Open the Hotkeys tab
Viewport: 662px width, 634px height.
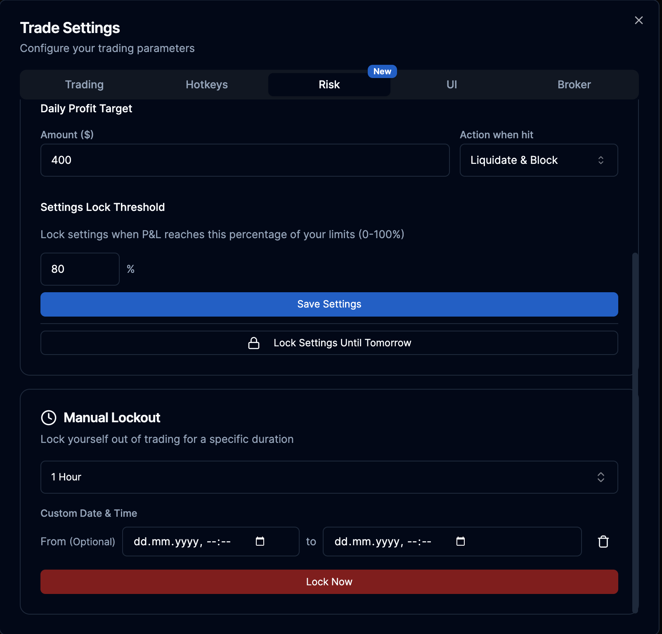[x=206, y=85]
